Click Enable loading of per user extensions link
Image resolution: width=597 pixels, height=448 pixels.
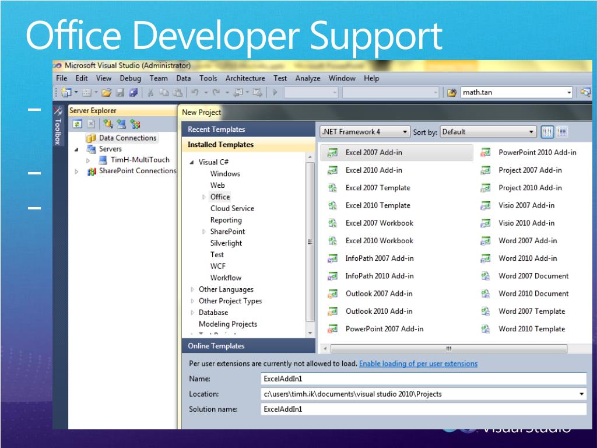click(418, 363)
